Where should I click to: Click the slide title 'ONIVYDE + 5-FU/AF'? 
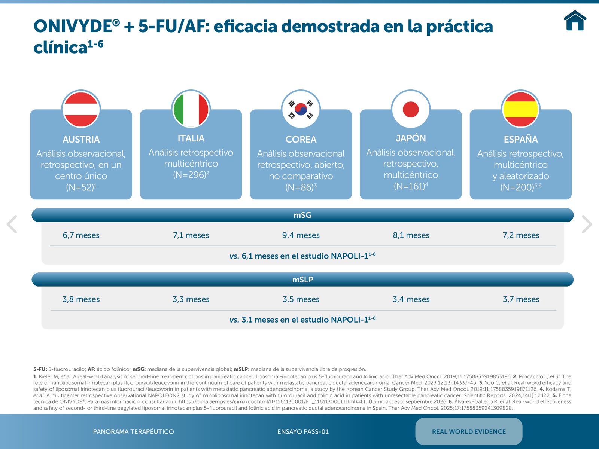[263, 37]
